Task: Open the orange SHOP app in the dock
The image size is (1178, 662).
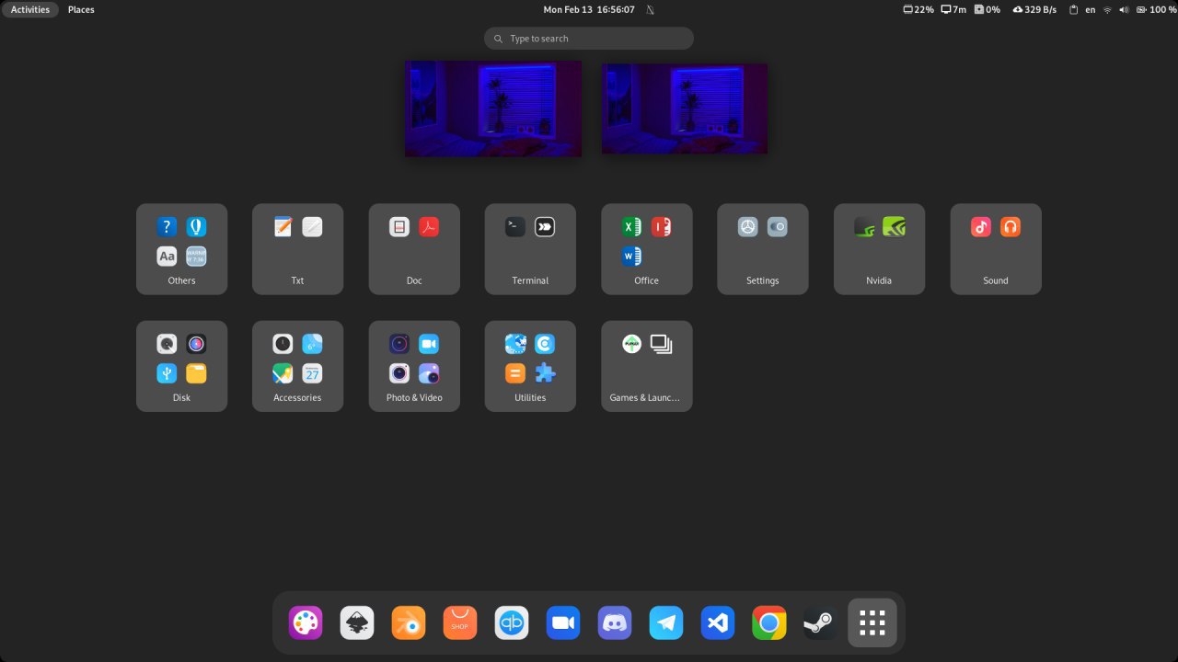Action: coord(460,623)
